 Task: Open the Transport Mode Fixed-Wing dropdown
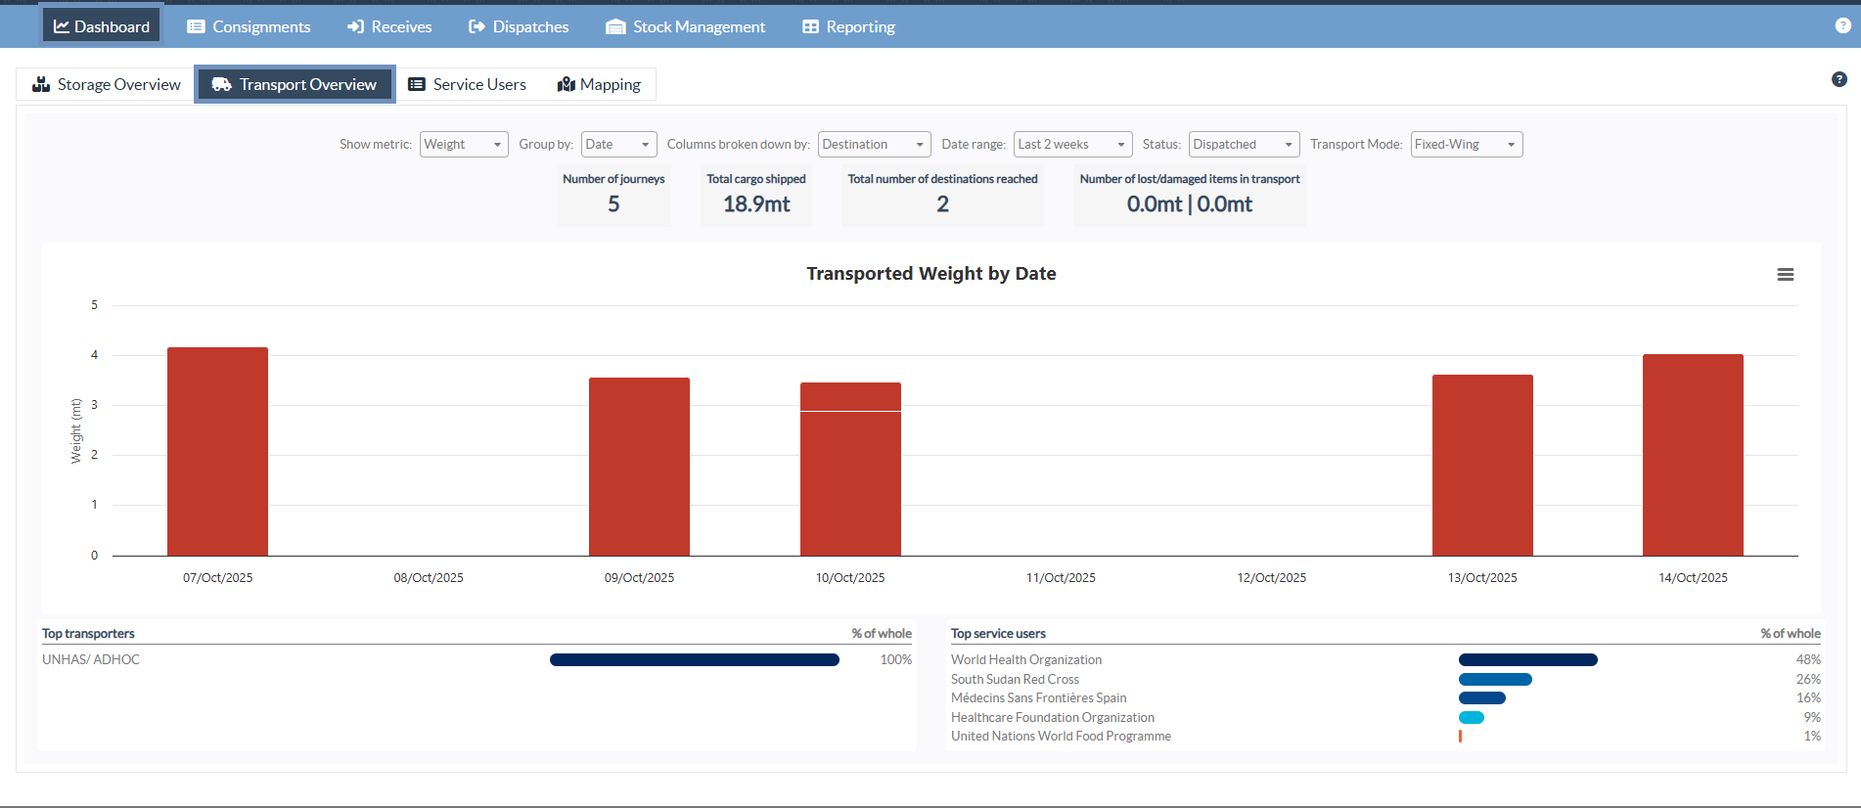(1466, 144)
